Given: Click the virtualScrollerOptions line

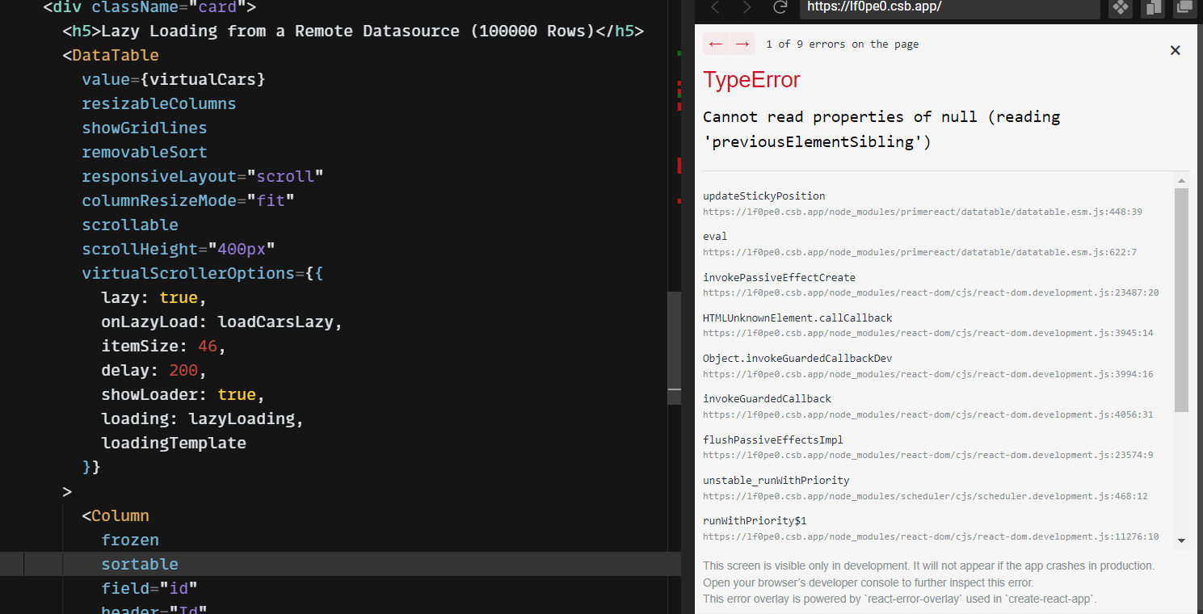Looking at the screenshot, I should [203, 274].
